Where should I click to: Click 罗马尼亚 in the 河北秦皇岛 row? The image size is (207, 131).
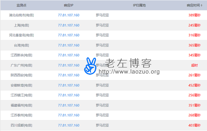click(103, 35)
